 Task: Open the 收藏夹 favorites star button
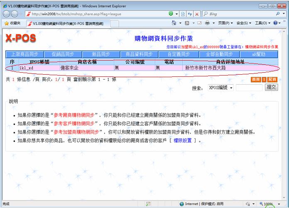(12, 23)
